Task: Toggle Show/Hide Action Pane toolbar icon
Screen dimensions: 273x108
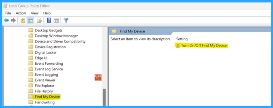Action: [x=56, y=21]
